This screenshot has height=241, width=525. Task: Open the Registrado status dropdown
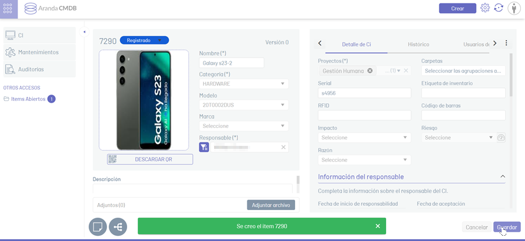point(144,40)
